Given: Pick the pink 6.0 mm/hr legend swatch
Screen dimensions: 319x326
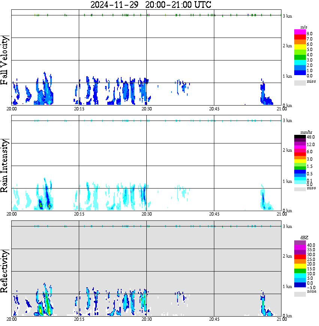Looking at the screenshot, I should 300,151.
